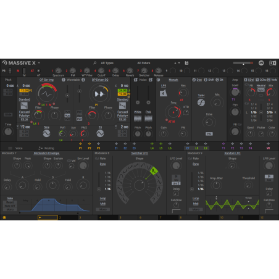This screenshot has width=279, height=279.
Task: Open the OP Driven SQ wavetable menu
Action: coord(100,80)
